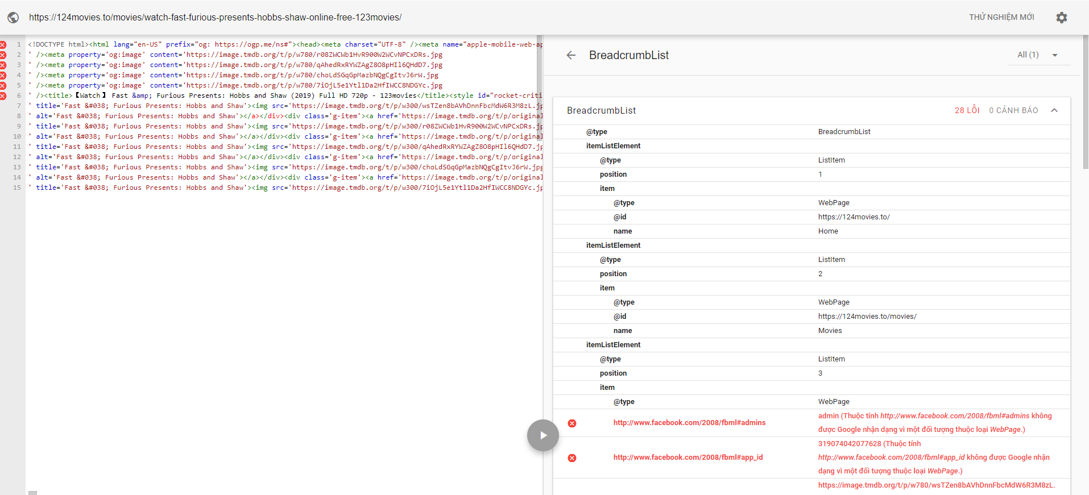The height and width of the screenshot is (495, 1089).
Task: Click the error icon on code line 2
Action: (x=3, y=55)
